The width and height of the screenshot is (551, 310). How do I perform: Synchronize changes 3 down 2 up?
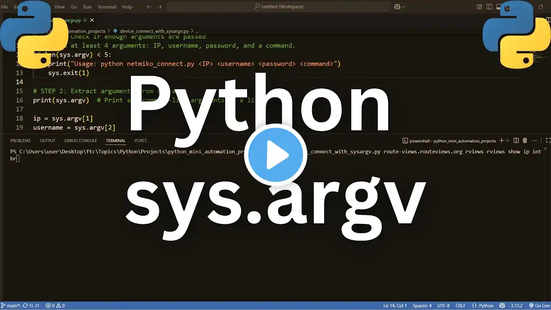tap(31, 306)
